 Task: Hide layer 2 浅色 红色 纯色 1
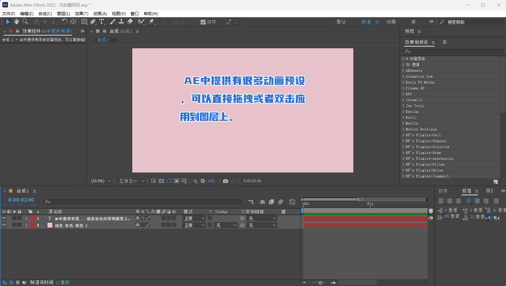(x=4, y=225)
